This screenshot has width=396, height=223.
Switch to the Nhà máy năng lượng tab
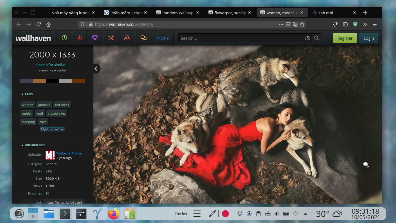pyautogui.click(x=71, y=13)
